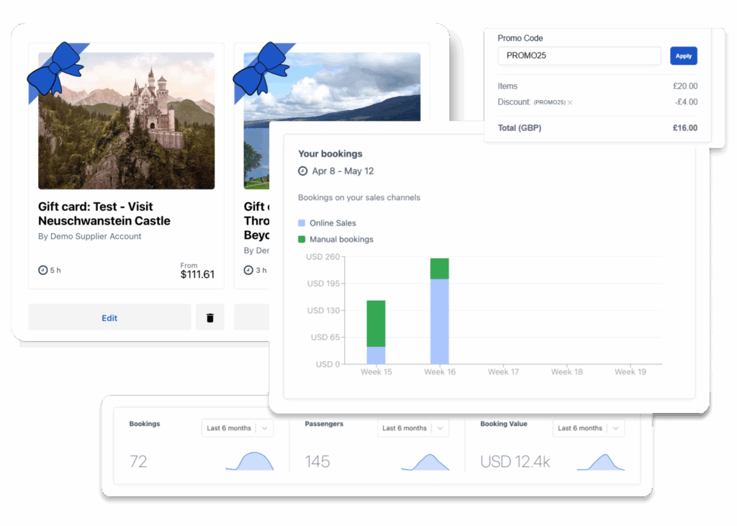This screenshot has height=526, width=737.
Task: Click 'Gift card: Test - Visit Neuschwanstein Castle' title
Action: (x=104, y=214)
